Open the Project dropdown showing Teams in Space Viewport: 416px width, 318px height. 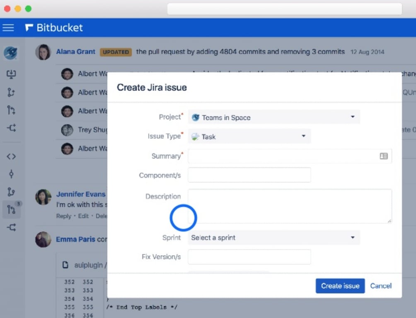point(274,117)
